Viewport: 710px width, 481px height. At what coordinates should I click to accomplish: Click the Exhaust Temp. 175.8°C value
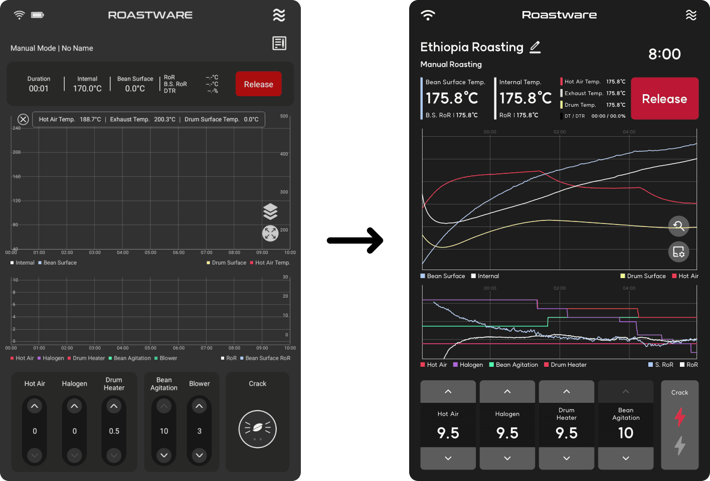click(616, 93)
